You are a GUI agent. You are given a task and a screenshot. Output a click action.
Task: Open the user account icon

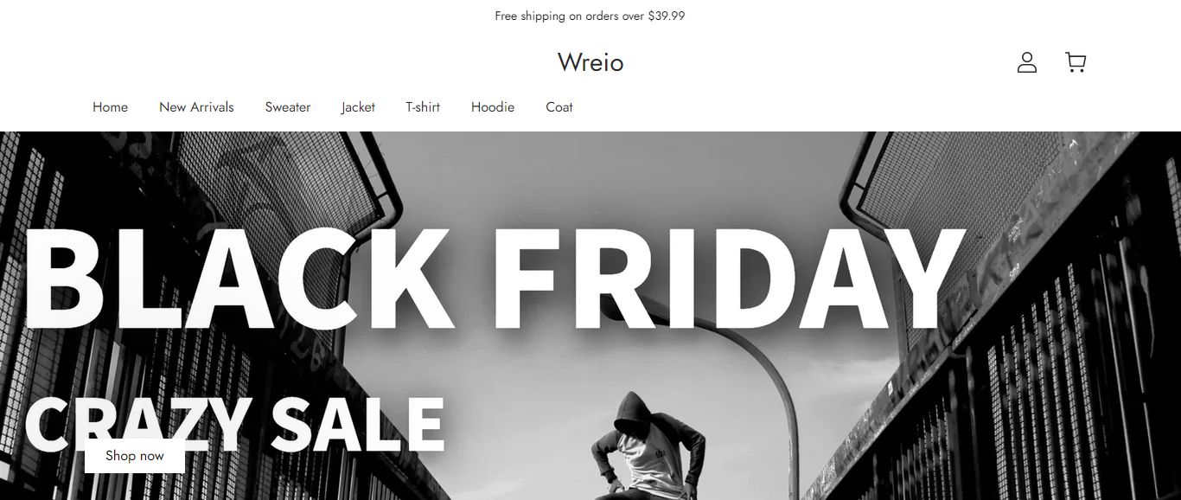[1026, 62]
